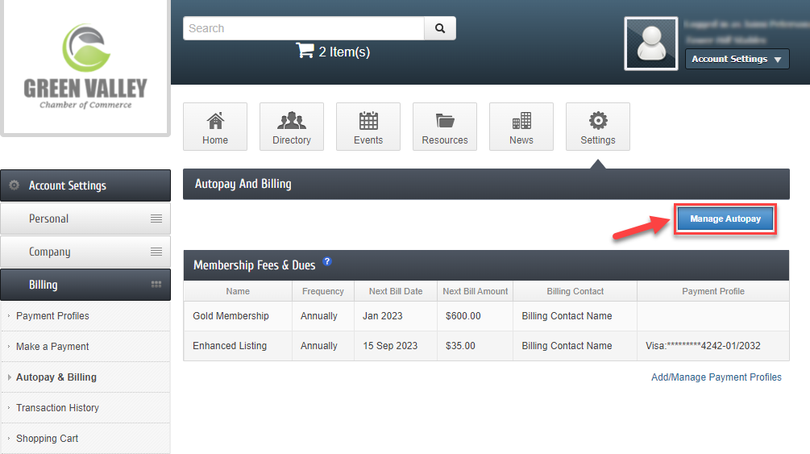The height and width of the screenshot is (454, 810).
Task: Click the Frequency column header
Action: point(323,291)
